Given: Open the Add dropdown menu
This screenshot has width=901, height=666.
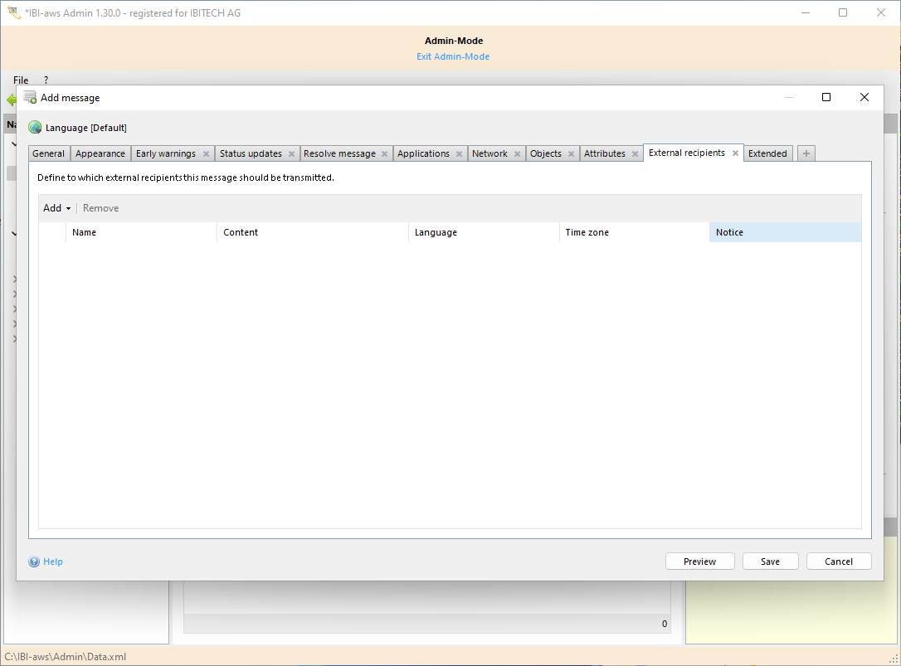Looking at the screenshot, I should (56, 208).
